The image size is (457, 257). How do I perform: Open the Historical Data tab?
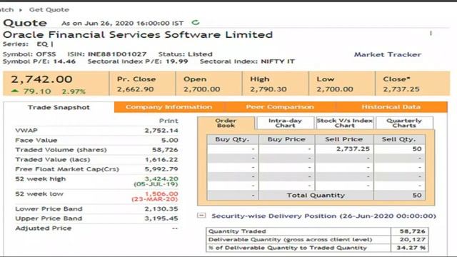(x=391, y=107)
